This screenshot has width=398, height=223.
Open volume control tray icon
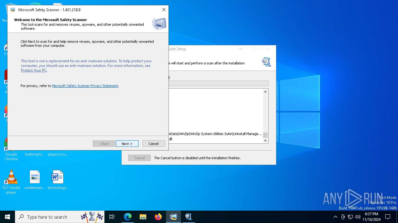pyautogui.click(x=358, y=217)
